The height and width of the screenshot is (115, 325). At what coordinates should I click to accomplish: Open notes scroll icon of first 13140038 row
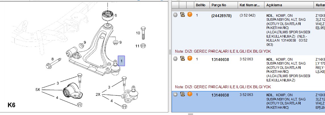point(182,59)
